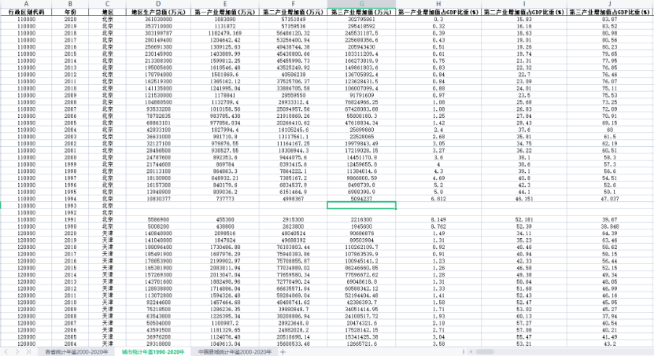Select column I by its header
The height and width of the screenshot is (356, 654).
click(x=524, y=4)
